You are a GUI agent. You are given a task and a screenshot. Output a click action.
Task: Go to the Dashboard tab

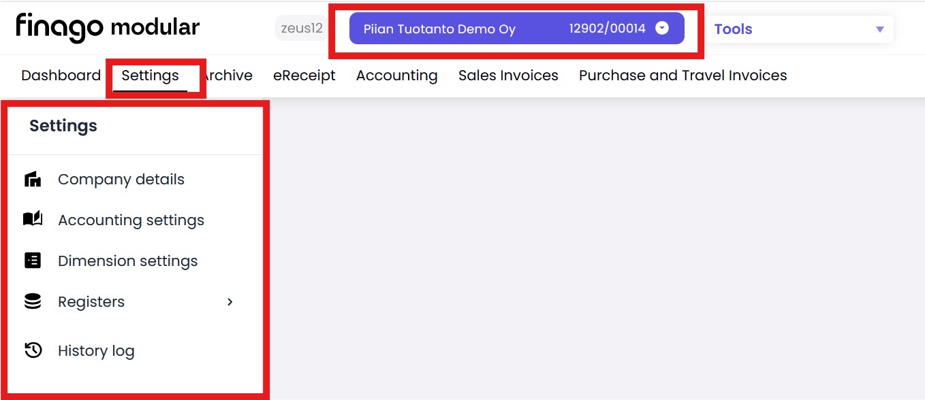pos(61,76)
